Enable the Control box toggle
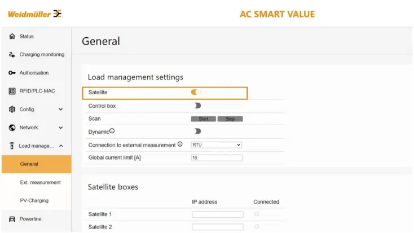The height and width of the screenshot is (233, 414). 197,105
